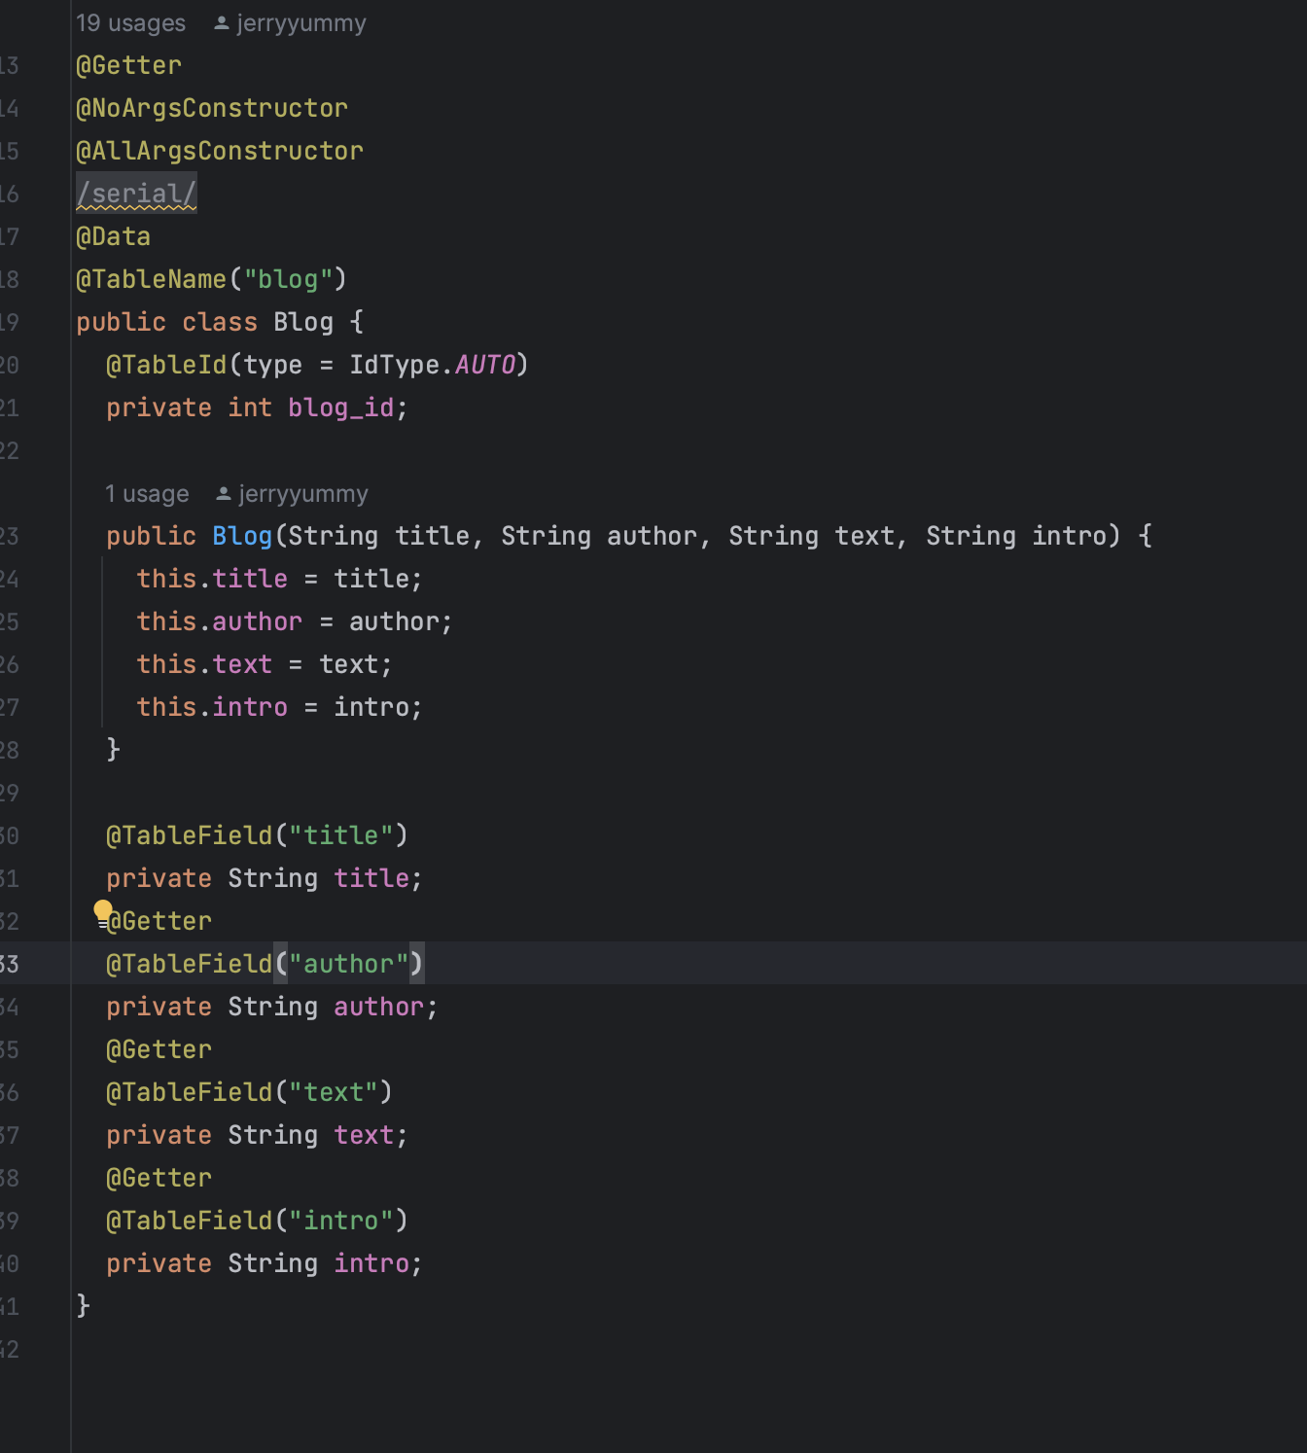The height and width of the screenshot is (1453, 1307).
Task: Open the "1 usage" hint above the constructor
Action: pos(147,494)
